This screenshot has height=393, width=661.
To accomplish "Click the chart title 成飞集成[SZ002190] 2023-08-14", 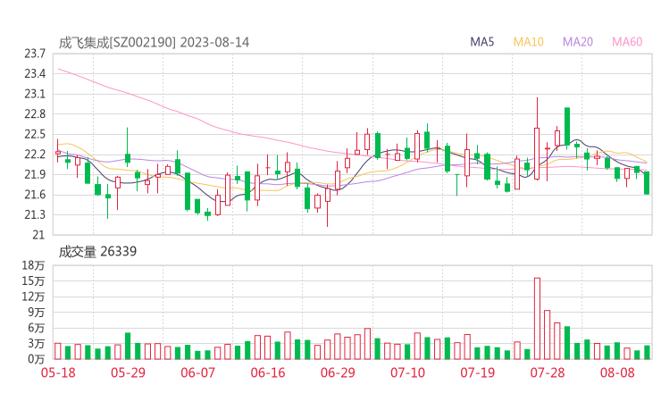I will [x=154, y=43].
